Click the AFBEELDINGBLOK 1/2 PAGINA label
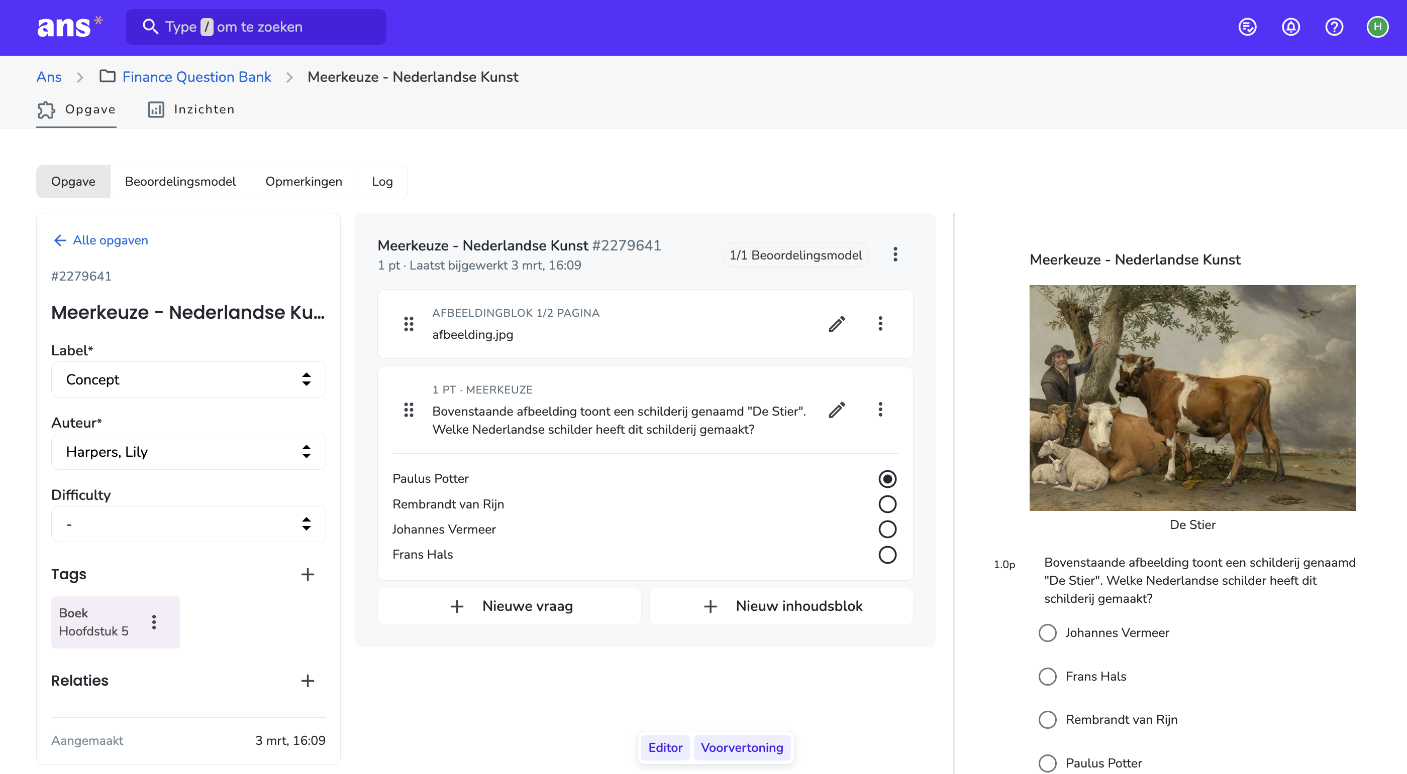Screen dimensions: 1407x774 point(516,313)
